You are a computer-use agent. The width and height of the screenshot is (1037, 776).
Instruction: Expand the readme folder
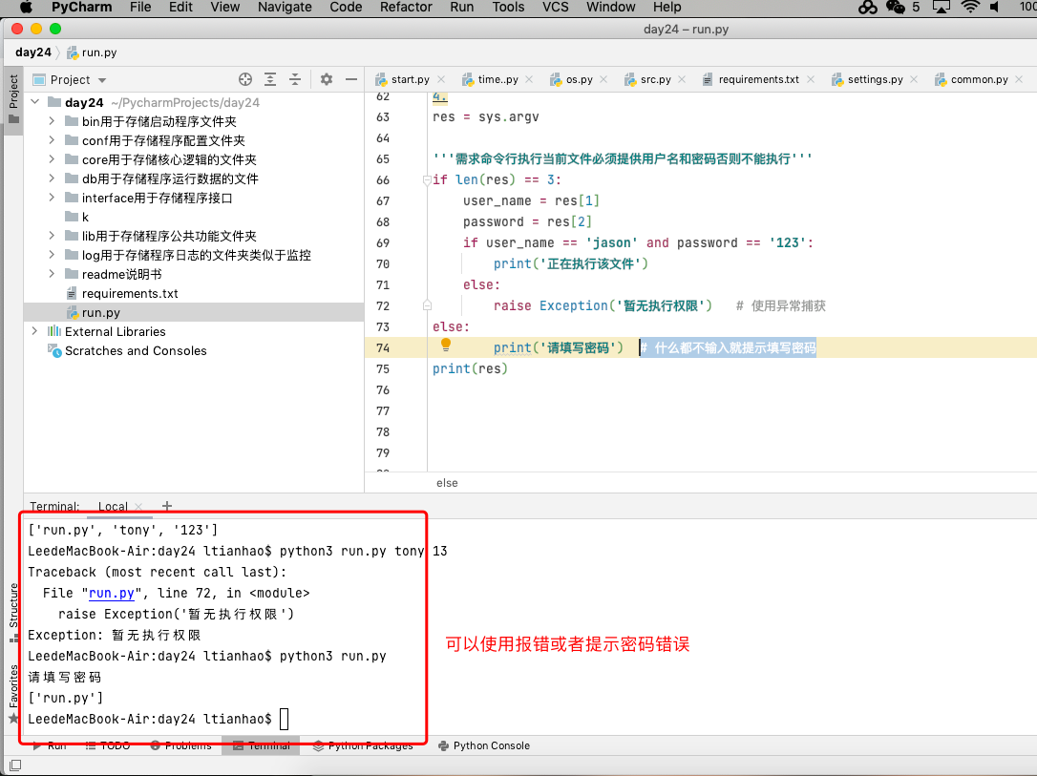(52, 274)
